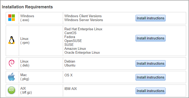The height and width of the screenshot is (98, 189).
Task: Open Install instructions for Mac (.pkg)
Action: (x=150, y=77)
